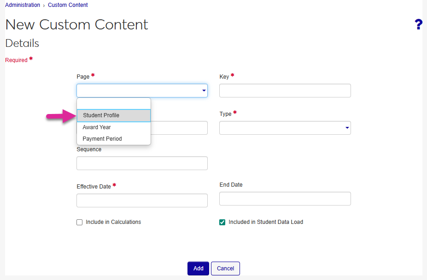
Task: Click the Include in Calculations label text
Action: pos(113,222)
